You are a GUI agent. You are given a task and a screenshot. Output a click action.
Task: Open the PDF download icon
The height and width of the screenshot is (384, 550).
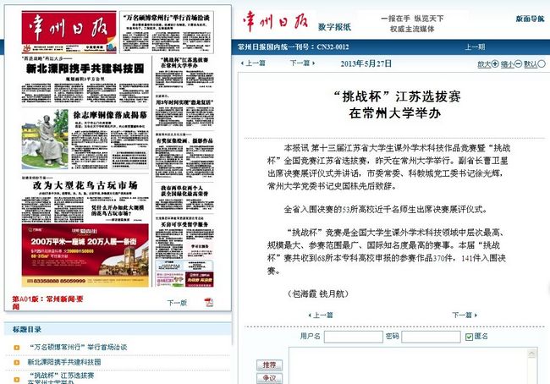click(x=208, y=302)
